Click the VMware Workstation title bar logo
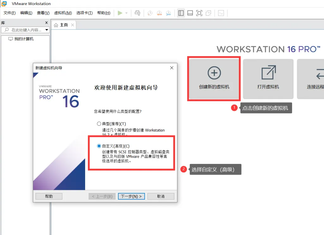The image size is (324, 235). pyautogui.click(x=4, y=3)
